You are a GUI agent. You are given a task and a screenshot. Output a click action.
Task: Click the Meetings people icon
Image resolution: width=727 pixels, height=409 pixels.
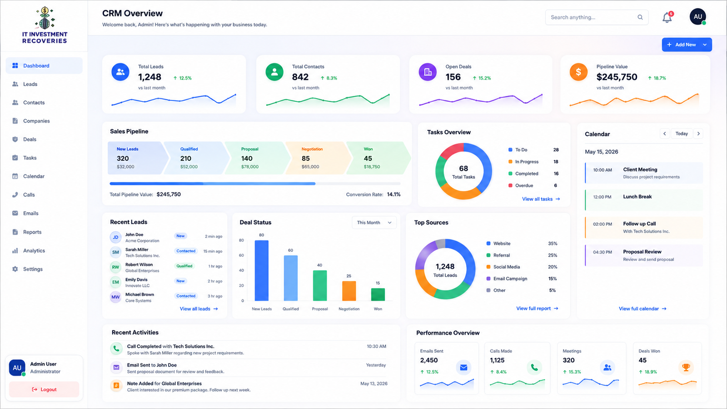click(607, 367)
